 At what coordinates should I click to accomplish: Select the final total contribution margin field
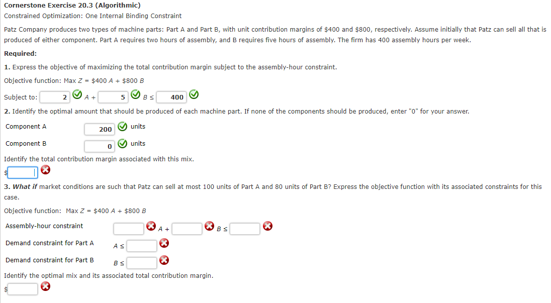click(22, 288)
